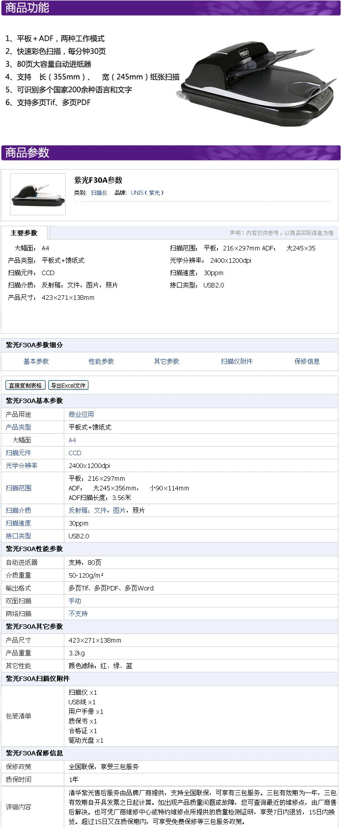
Task: Open the 反射稿 media link
Action: [x=78, y=511]
